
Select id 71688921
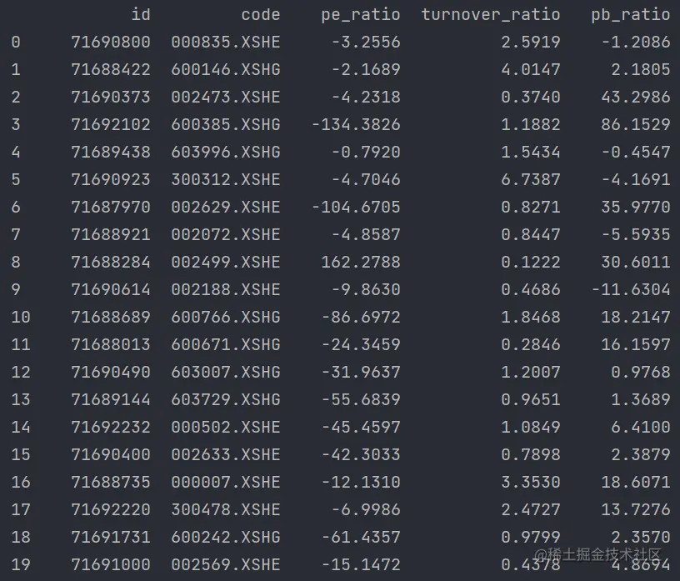pyautogui.click(x=111, y=234)
